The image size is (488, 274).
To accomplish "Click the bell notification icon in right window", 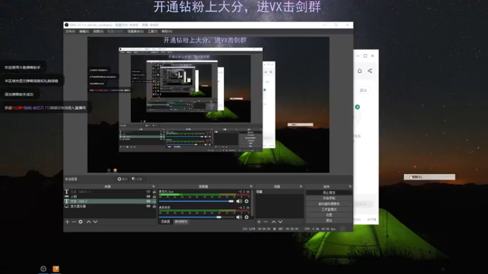I will (359, 71).
